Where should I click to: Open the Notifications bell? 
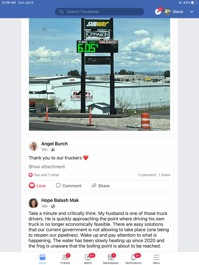133,259
